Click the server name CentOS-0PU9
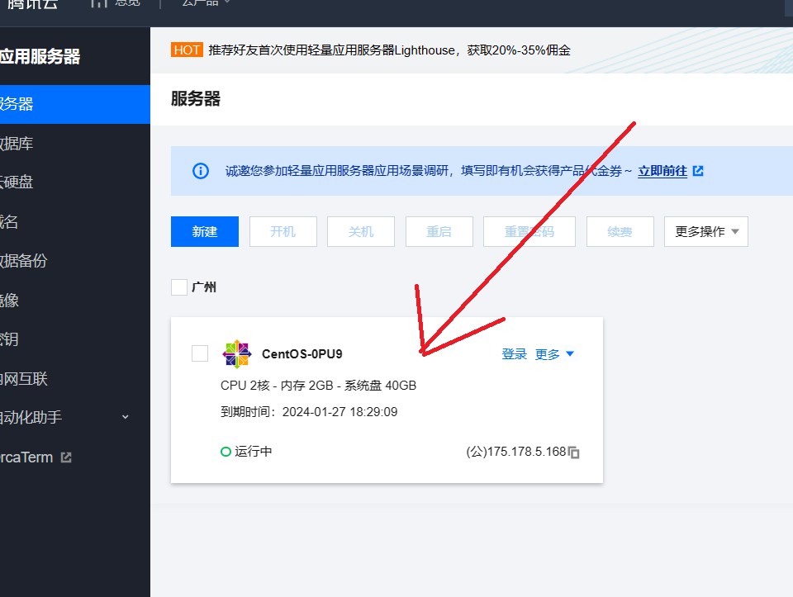Screen dimensions: 793x597 (302, 354)
